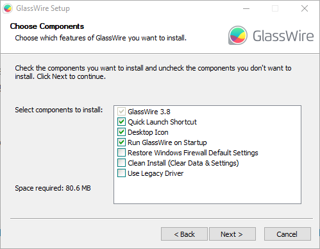Click empty area of the components list
This screenshot has width=320, height=249.
[x=207, y=191]
